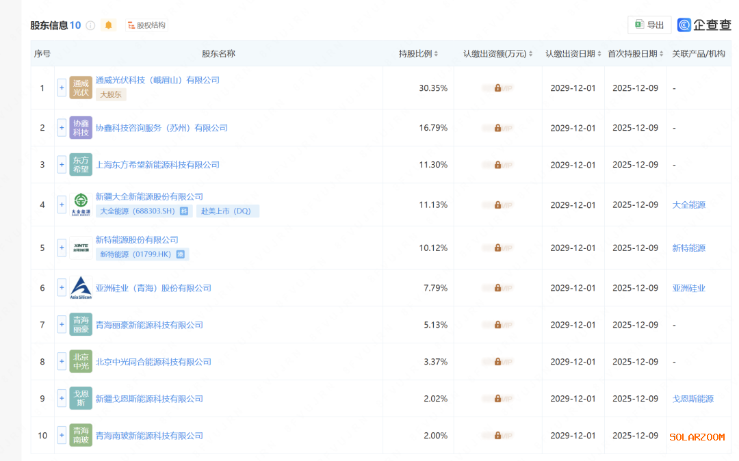739x461 pixels.
Task: Click the 东方希望 logo tile
Action: 81,165
